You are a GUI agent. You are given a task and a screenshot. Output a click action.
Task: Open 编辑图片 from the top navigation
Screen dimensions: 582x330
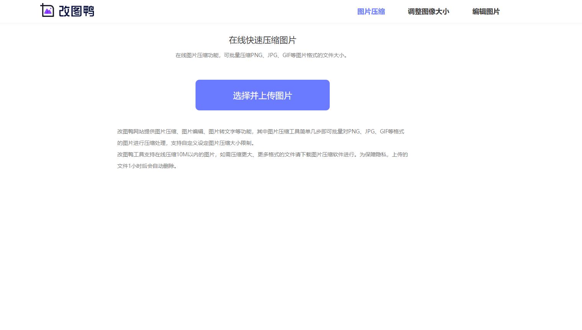(486, 11)
